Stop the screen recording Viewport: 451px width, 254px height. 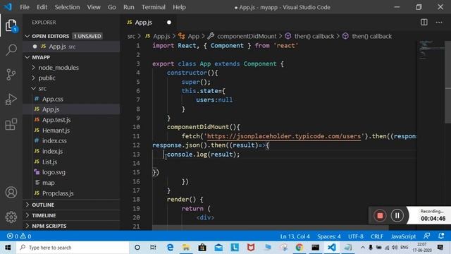click(x=380, y=215)
